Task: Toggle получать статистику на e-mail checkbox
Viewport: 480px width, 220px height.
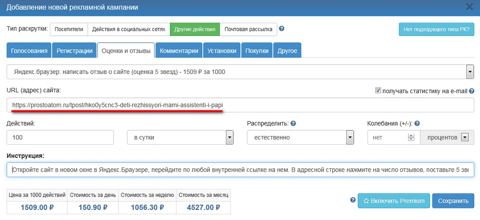Action: pos(378,91)
